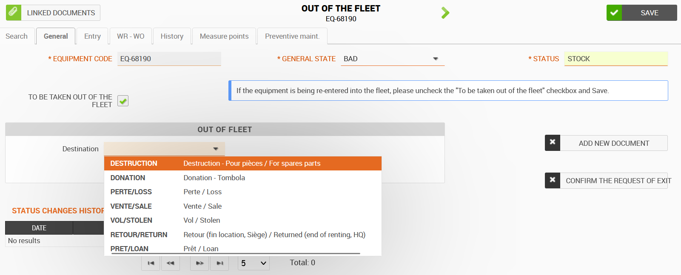Go to previous page of history table
The width and height of the screenshot is (681, 275).
point(171,263)
